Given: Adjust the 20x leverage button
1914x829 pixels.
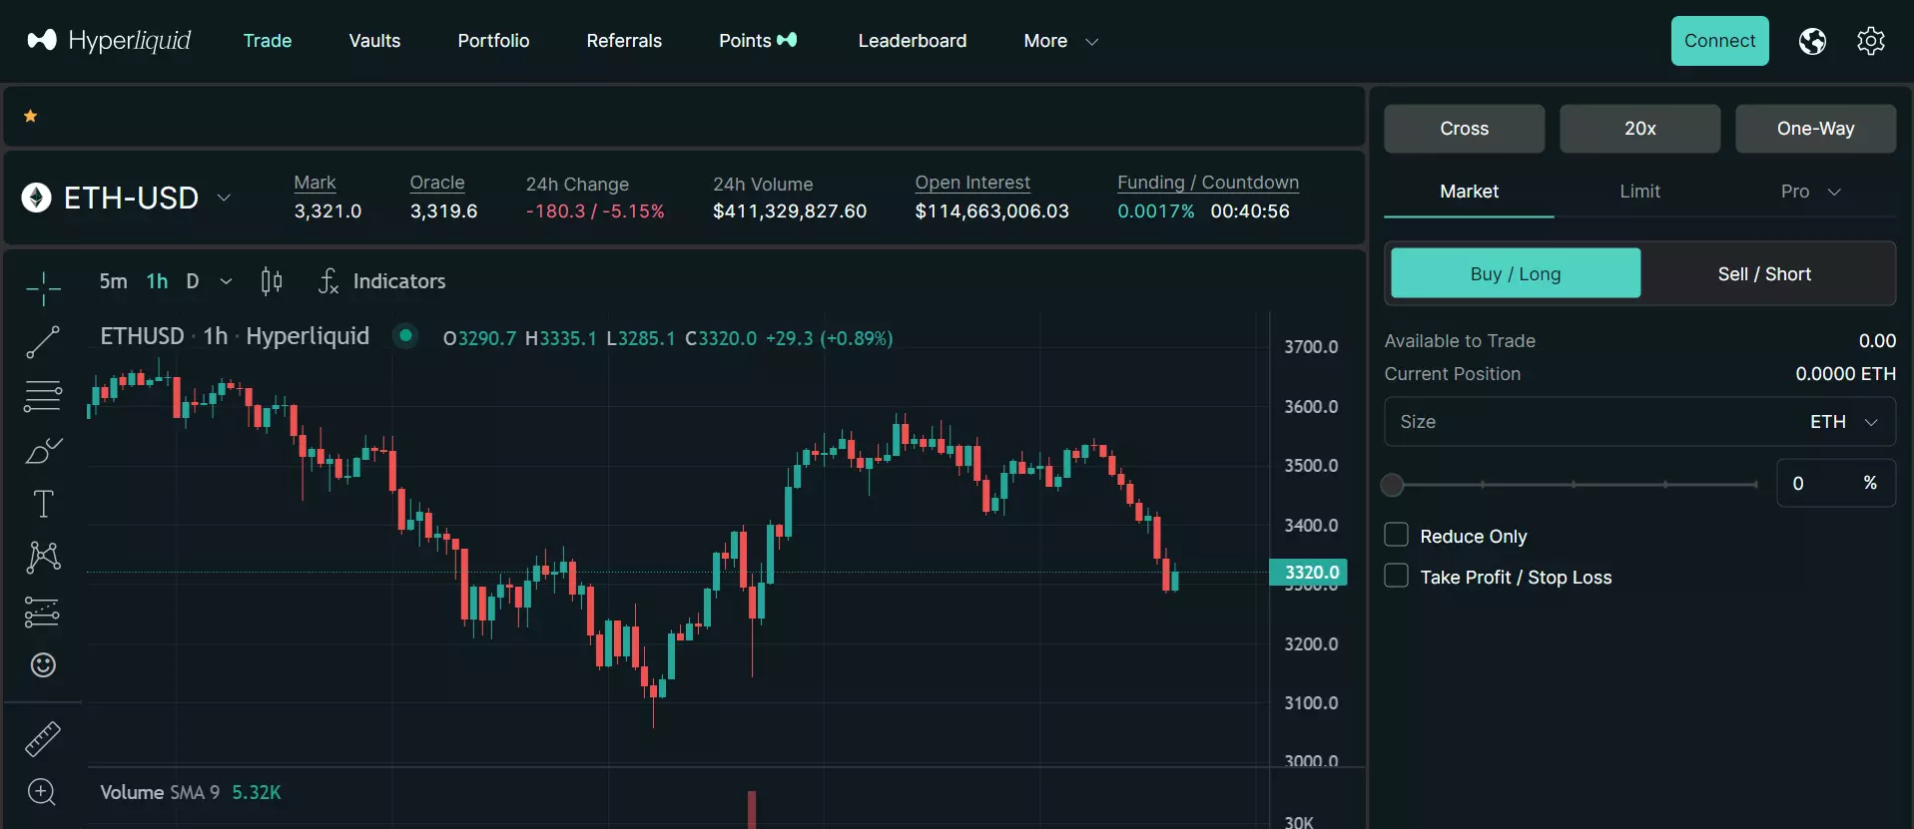Looking at the screenshot, I should point(1639,129).
